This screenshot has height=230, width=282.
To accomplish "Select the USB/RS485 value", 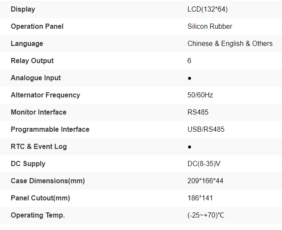I will 206,129.
